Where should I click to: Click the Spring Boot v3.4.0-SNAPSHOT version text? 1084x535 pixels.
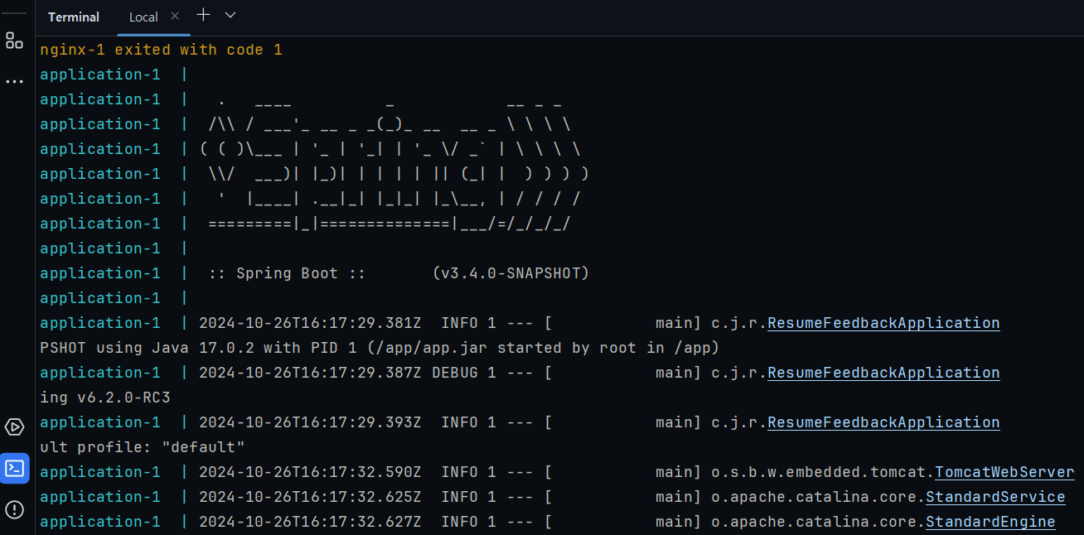511,273
